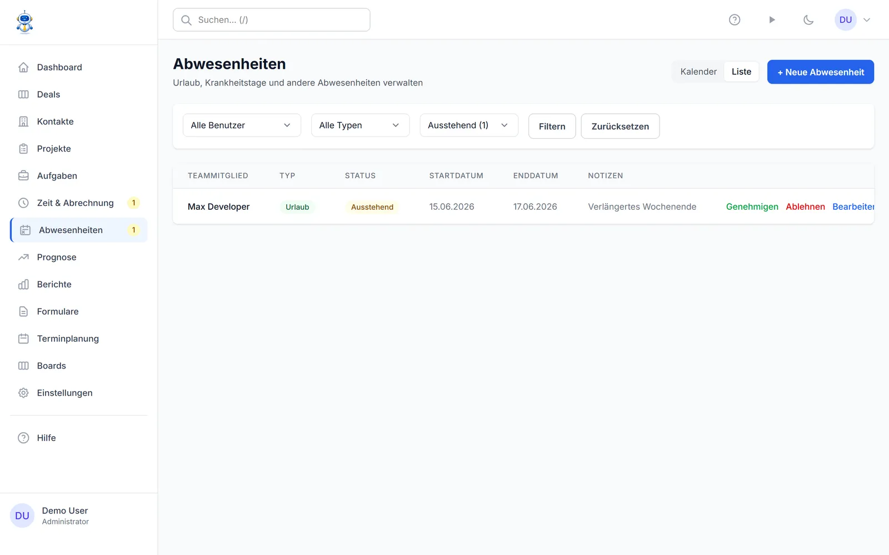This screenshot has width=889, height=555.
Task: Click the Aufgaben briefcase icon
Action: coord(23,176)
